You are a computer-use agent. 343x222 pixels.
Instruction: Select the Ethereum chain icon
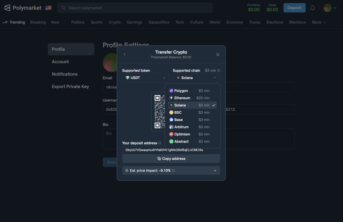[x=171, y=98]
